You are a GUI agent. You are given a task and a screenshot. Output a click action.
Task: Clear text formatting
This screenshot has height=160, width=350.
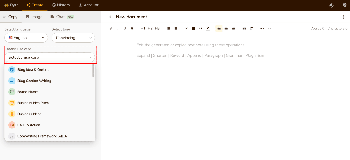click(x=251, y=29)
